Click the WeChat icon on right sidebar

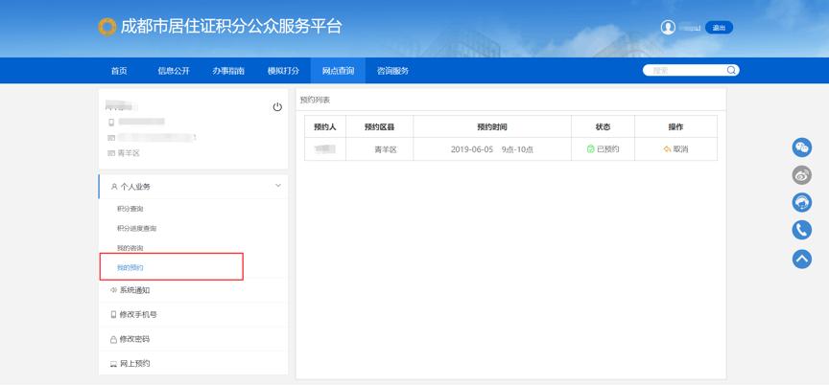tap(801, 147)
